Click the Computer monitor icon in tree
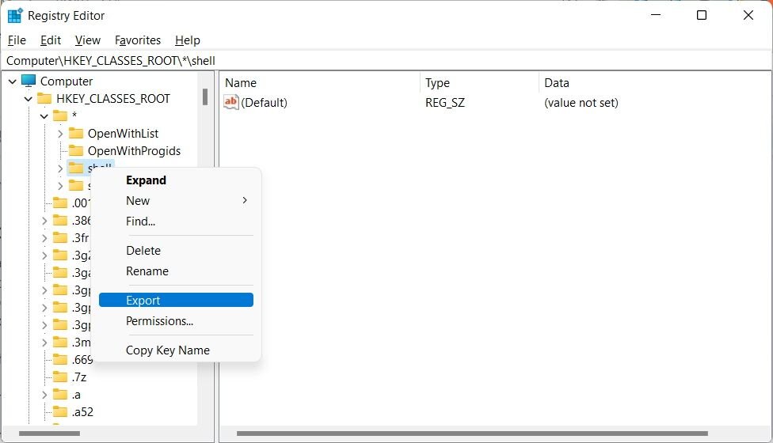Viewport: 773px width, 443px height. 29,81
